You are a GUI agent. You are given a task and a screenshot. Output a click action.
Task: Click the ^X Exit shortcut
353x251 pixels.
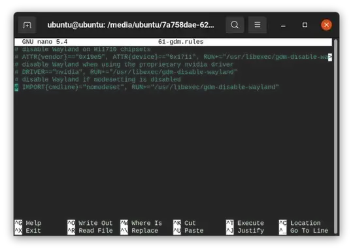pos(28,231)
